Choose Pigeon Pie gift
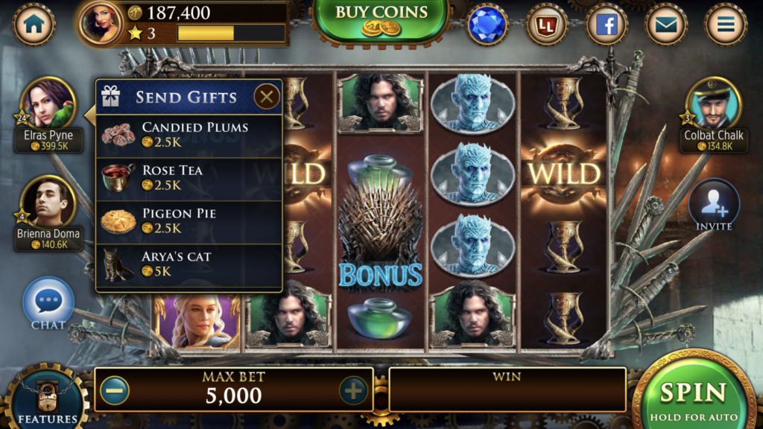The height and width of the screenshot is (429, 763). pyautogui.click(x=189, y=222)
